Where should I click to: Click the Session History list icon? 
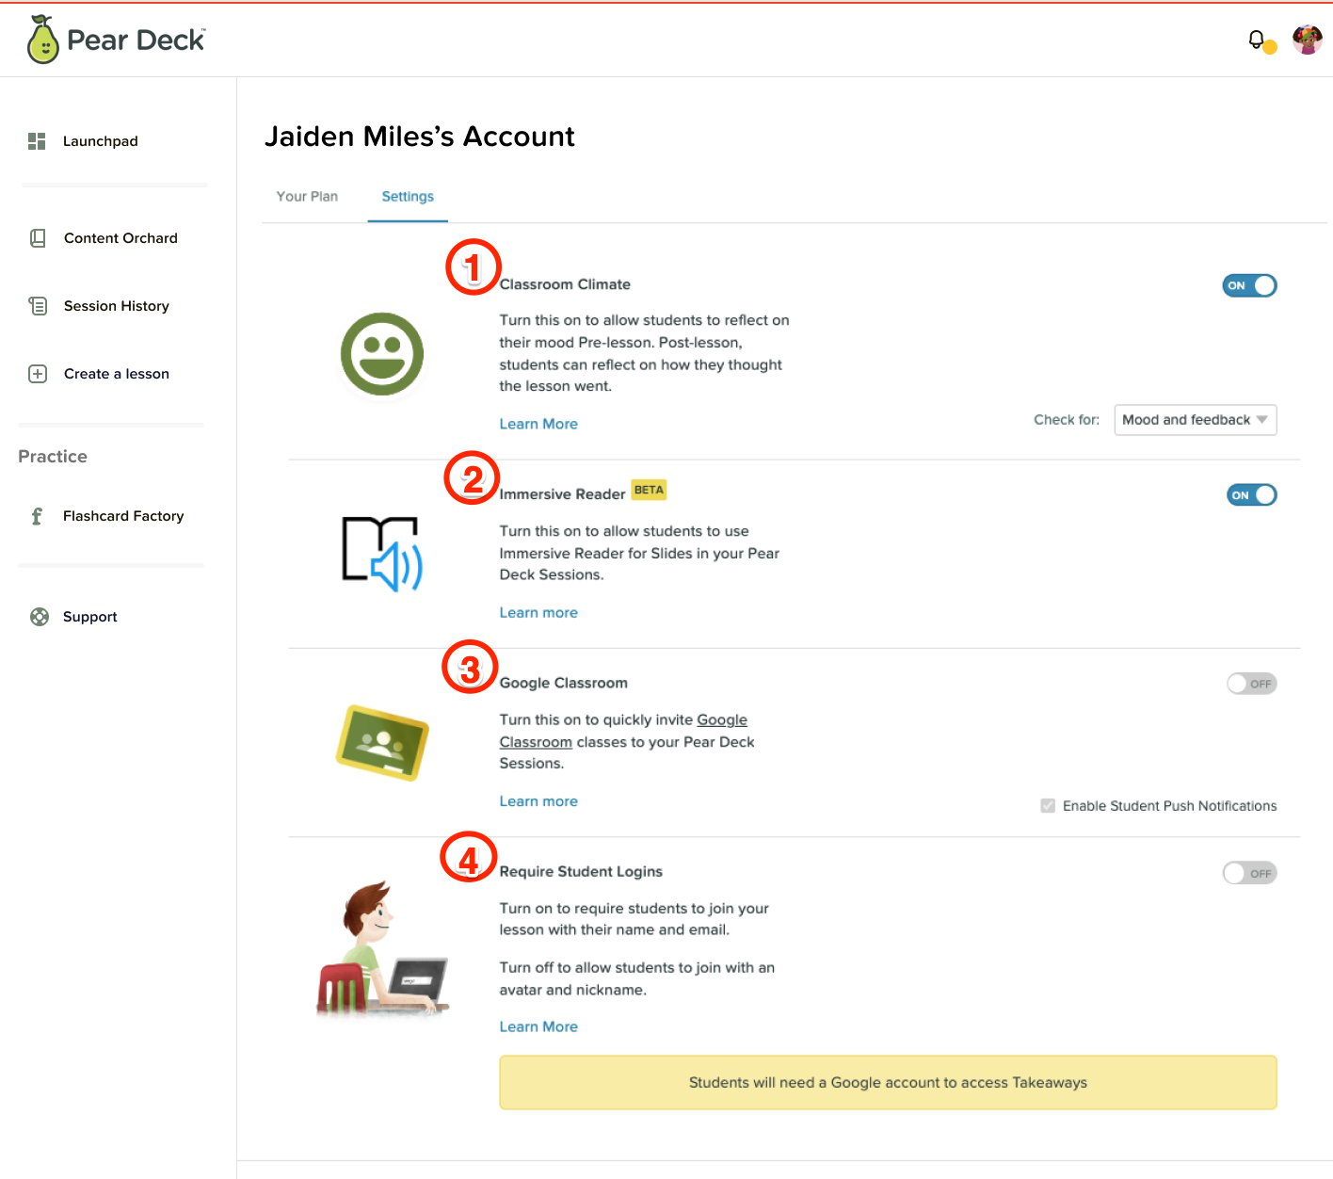[x=38, y=306]
